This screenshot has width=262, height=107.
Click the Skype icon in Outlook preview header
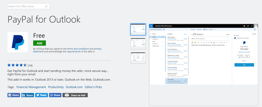pos(244,26)
